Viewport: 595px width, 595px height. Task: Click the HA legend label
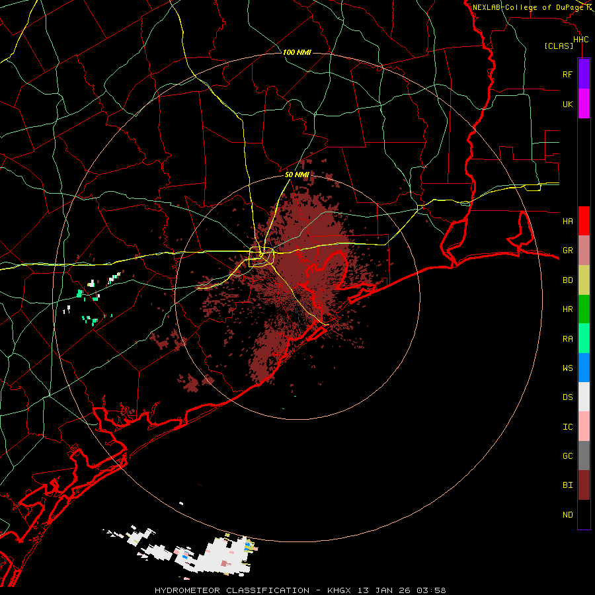(x=567, y=221)
